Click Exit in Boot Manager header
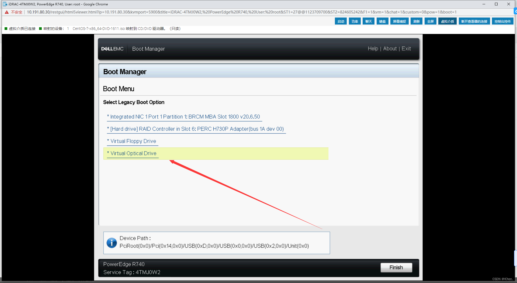The height and width of the screenshot is (283, 517). click(406, 49)
